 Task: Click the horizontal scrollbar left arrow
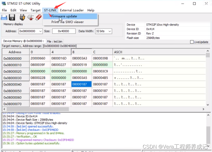point(4,109)
